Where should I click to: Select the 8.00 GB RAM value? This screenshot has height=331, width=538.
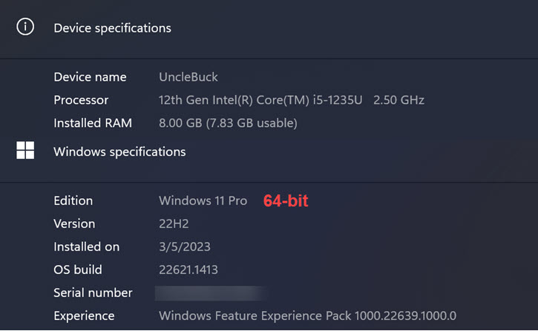[x=228, y=123]
